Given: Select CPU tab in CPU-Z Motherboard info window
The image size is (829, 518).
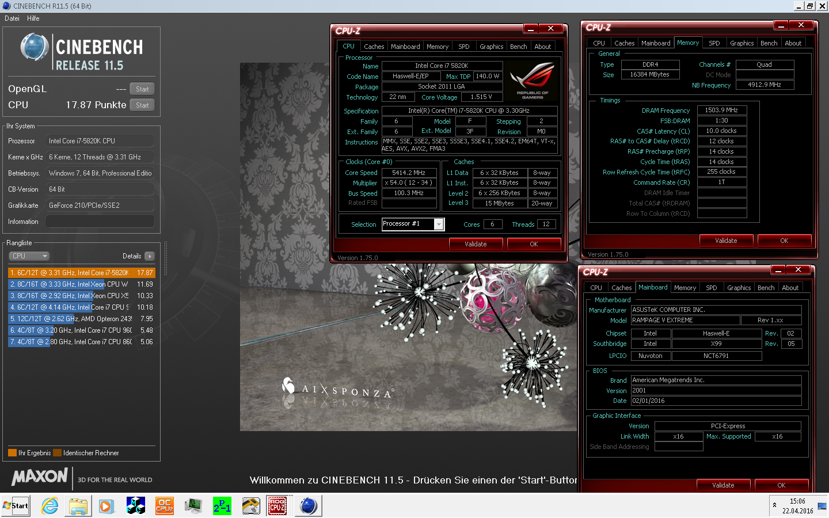Looking at the screenshot, I should pyautogui.click(x=596, y=288).
